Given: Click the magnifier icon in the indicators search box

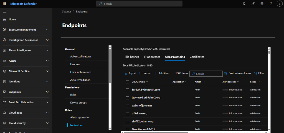Looking at the screenshot, I should [x=193, y=74].
